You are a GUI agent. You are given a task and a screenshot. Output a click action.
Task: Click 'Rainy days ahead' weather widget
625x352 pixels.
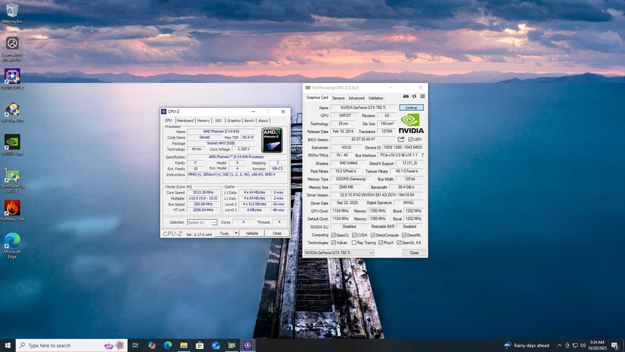pyautogui.click(x=527, y=345)
